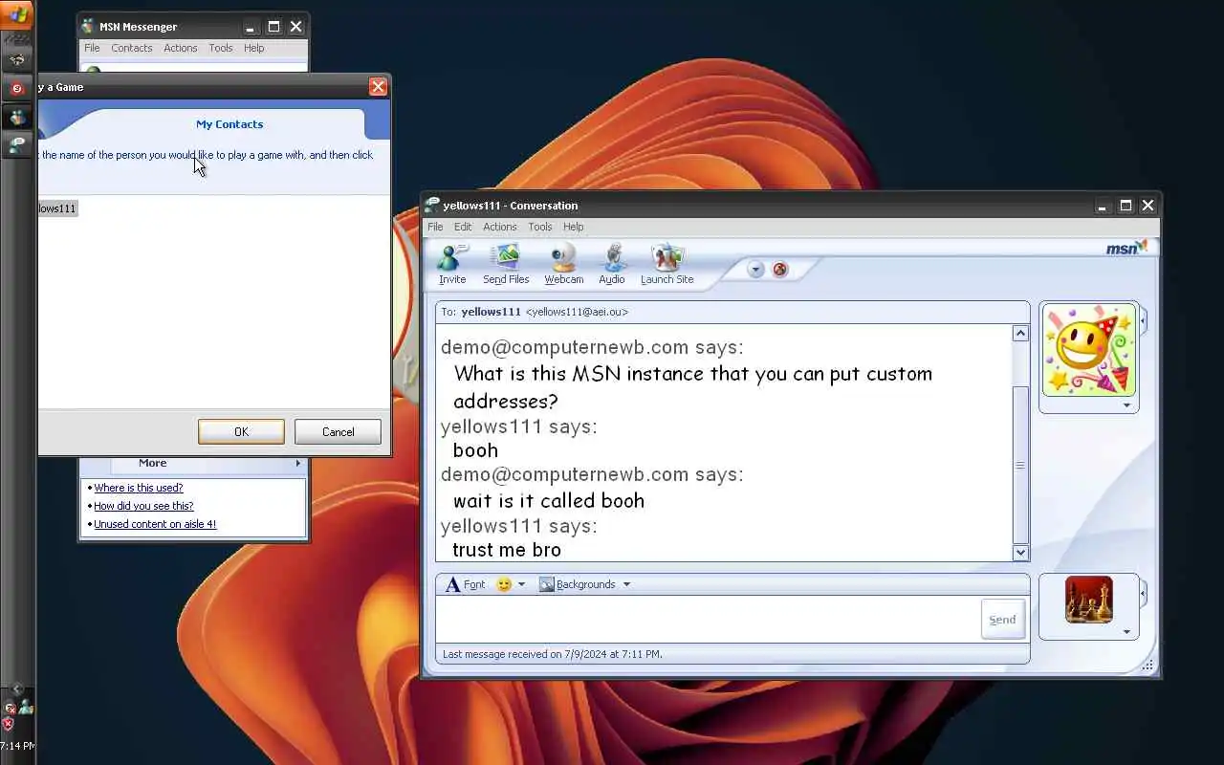Click the taskbar icon just below Start button
The width and height of the screenshot is (1224, 765).
pos(17,60)
